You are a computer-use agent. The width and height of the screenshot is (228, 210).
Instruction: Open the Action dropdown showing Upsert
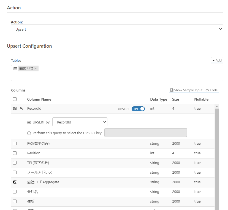point(117,29)
